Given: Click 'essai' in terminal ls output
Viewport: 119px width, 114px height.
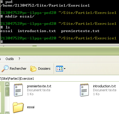Looking at the screenshot, I should pyautogui.click(x=6, y=31).
